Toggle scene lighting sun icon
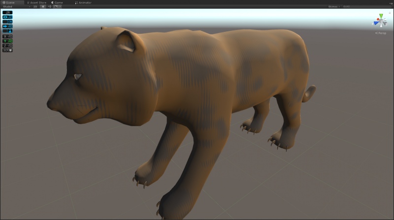Image resolution: width=394 pixels, height=220 pixels. pyautogui.click(x=43, y=7)
